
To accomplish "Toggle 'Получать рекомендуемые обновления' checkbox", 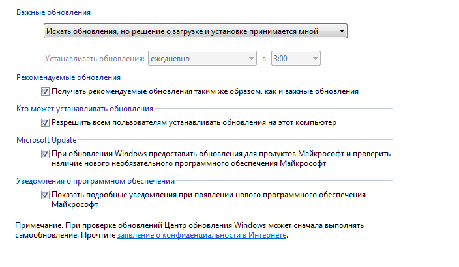I will click(x=45, y=92).
